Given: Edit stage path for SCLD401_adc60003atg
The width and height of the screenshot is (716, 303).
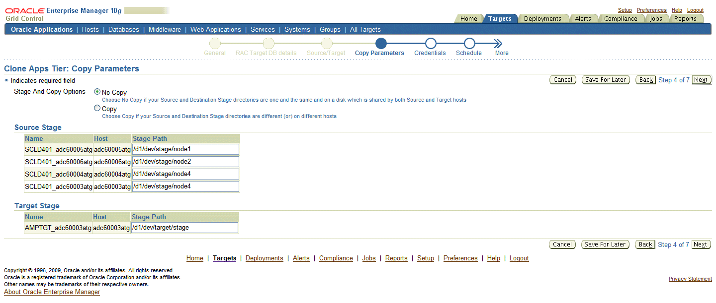Looking at the screenshot, I should coord(185,186).
